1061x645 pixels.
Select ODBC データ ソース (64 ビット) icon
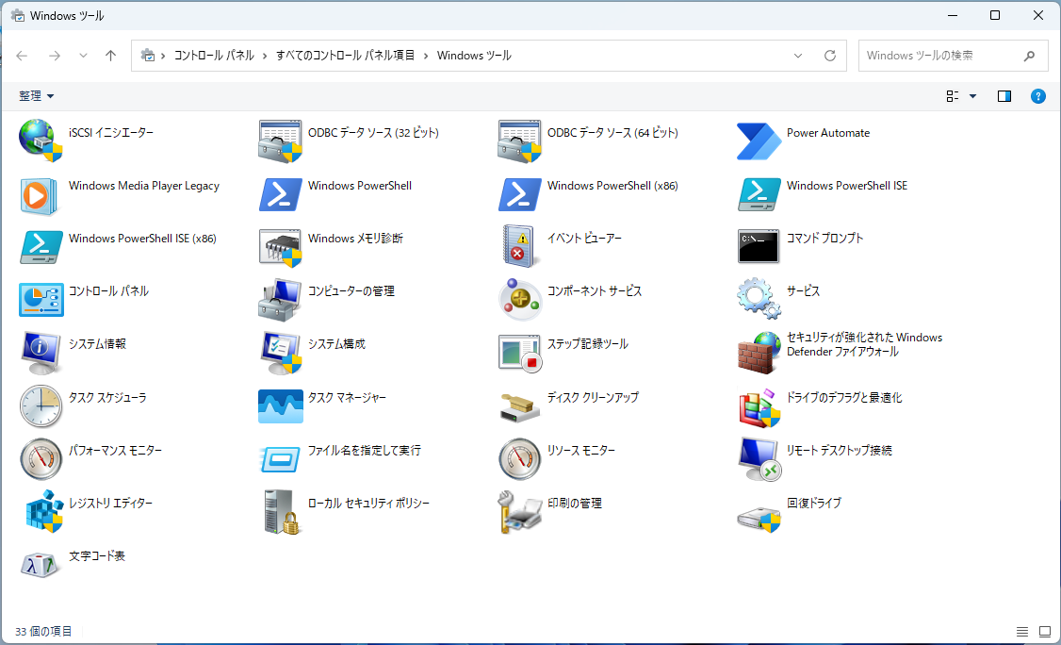(520, 141)
